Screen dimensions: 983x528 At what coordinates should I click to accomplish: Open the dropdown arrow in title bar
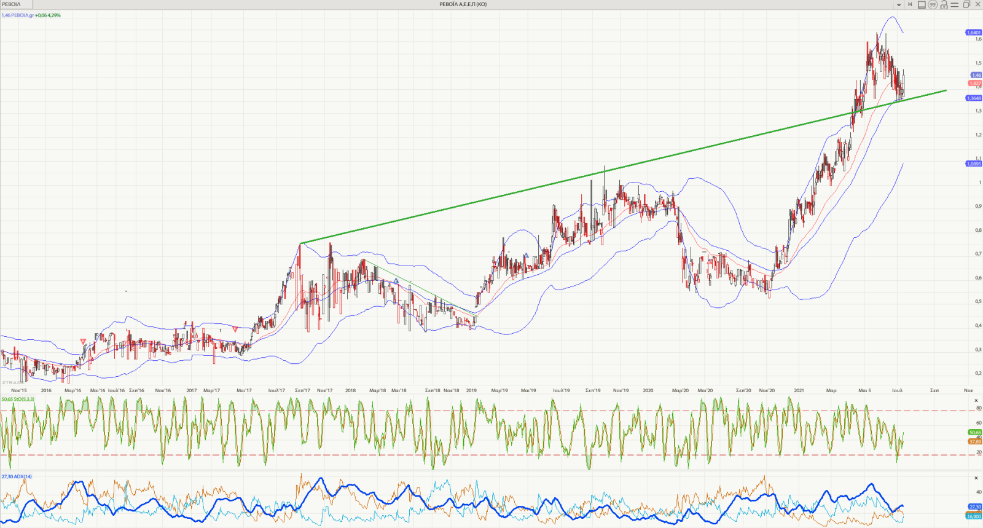pyautogui.click(x=899, y=5)
